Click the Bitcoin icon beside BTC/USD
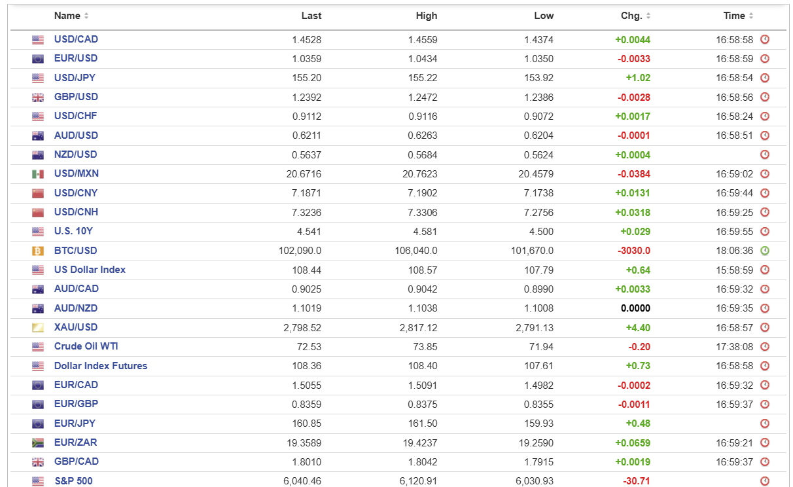Screen dimensions: 793x487 pyautogui.click(x=38, y=251)
